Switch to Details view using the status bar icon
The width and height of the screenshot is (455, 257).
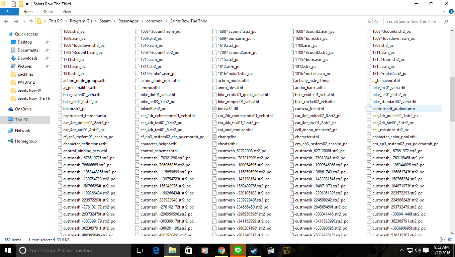[443, 240]
